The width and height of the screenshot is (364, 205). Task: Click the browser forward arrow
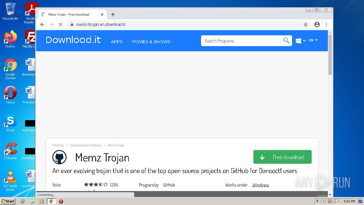[x=51, y=24]
